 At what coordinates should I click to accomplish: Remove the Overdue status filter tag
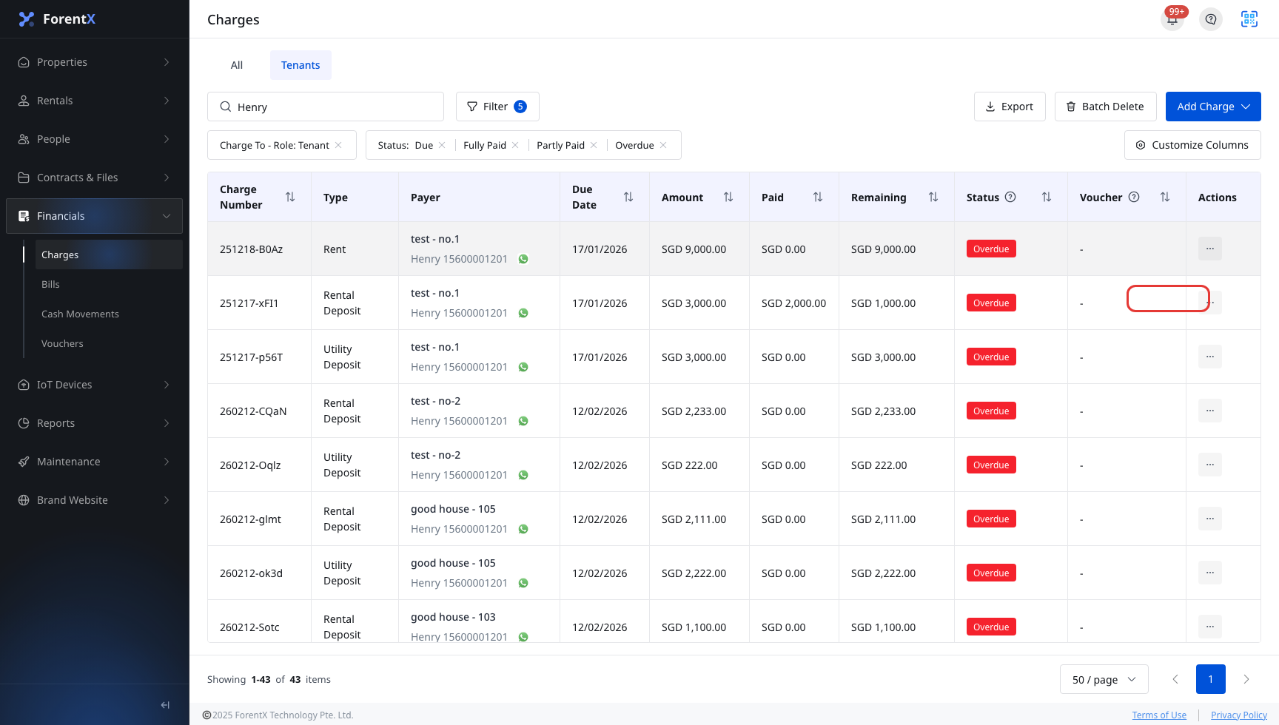(663, 145)
